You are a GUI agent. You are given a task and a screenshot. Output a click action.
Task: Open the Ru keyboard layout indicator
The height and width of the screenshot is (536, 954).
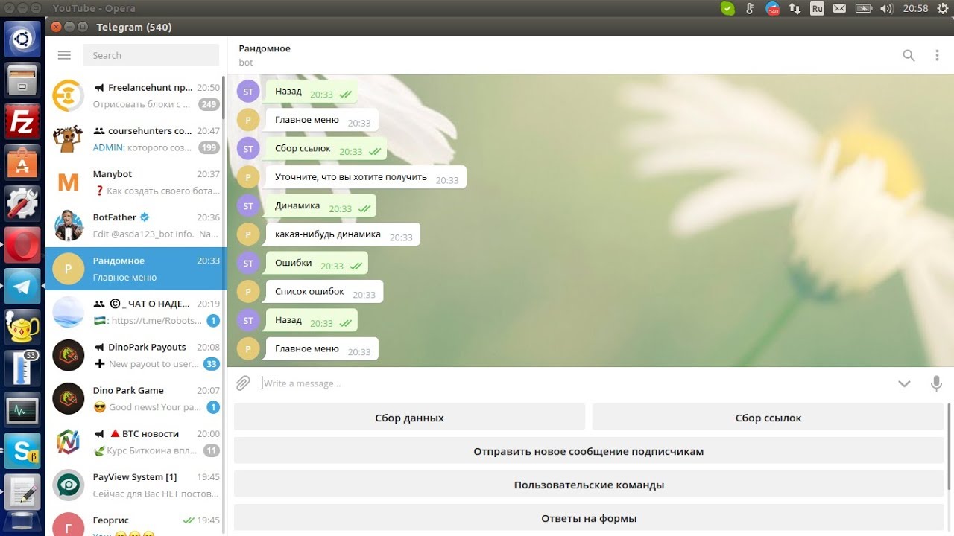817,9
